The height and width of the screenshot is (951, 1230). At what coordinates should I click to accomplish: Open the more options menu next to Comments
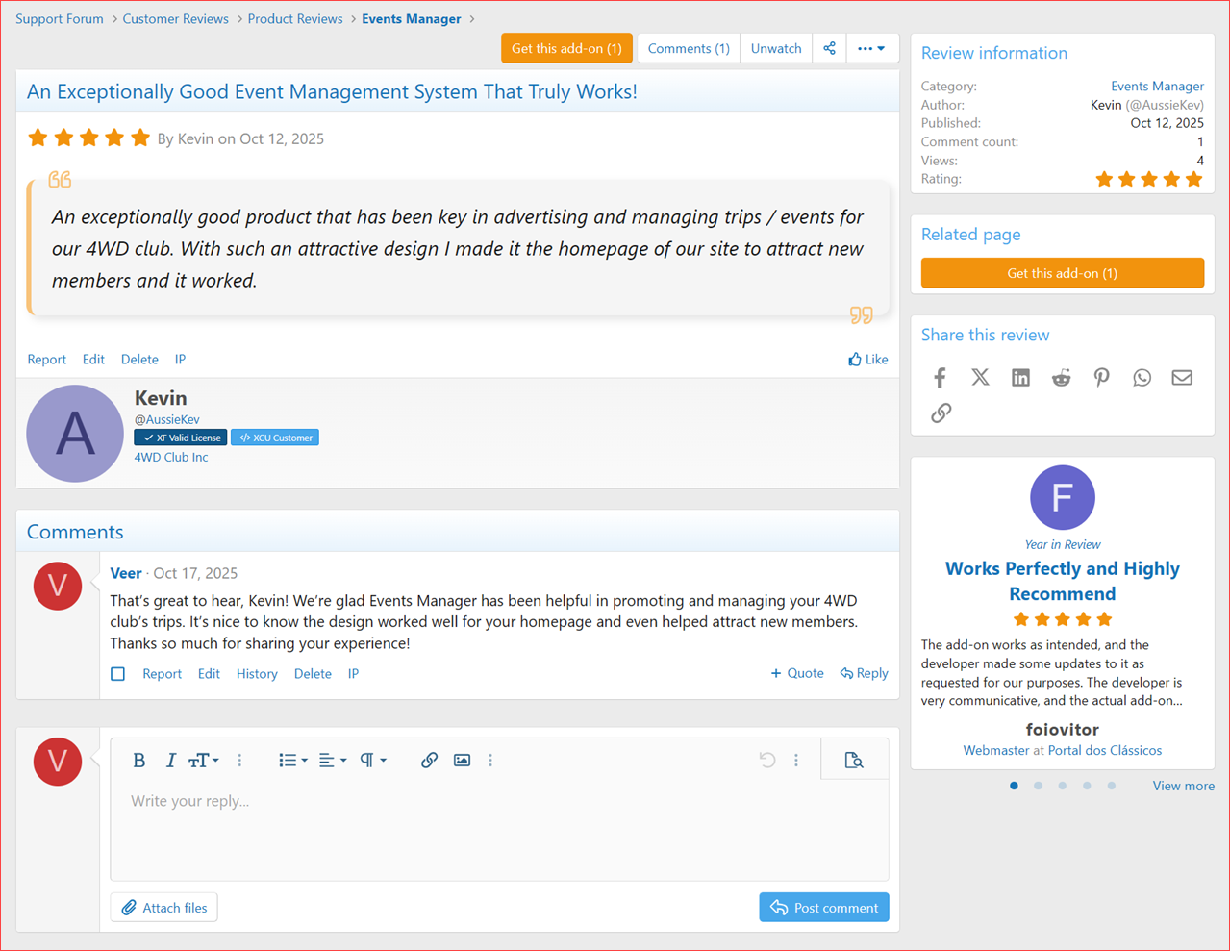click(x=870, y=48)
